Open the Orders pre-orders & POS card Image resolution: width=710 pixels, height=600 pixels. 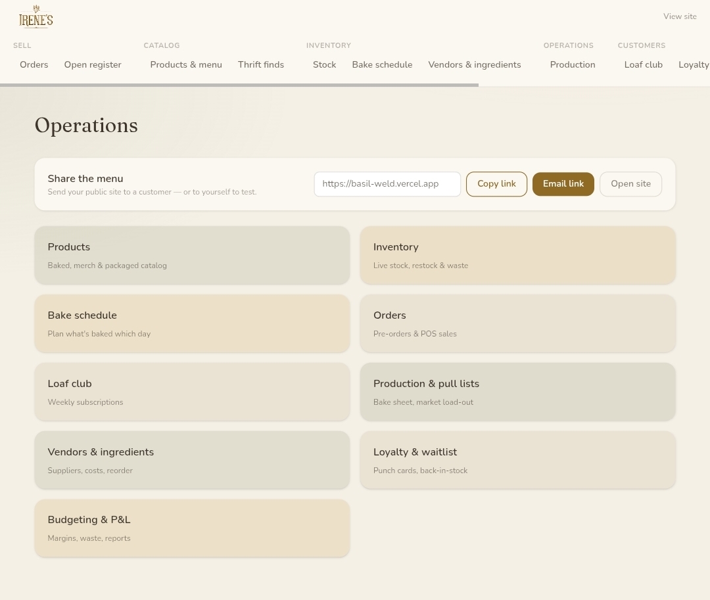(x=517, y=323)
